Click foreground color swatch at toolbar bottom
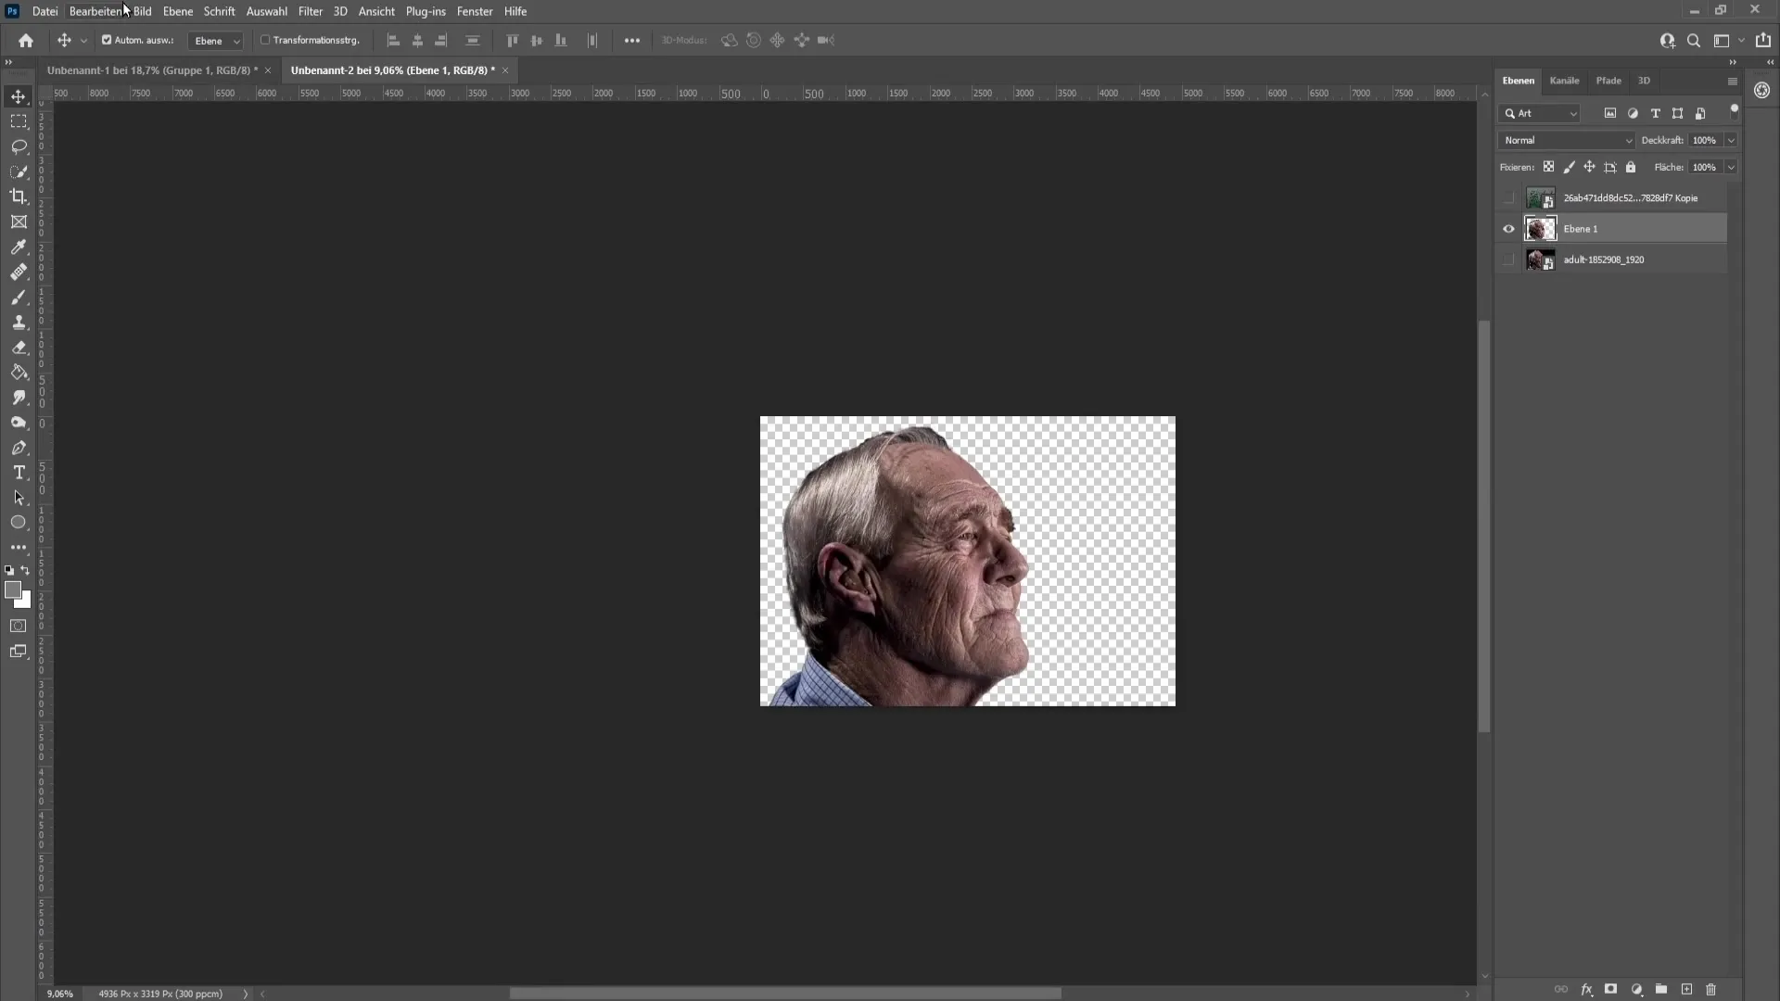The height and width of the screenshot is (1001, 1780). [x=12, y=589]
